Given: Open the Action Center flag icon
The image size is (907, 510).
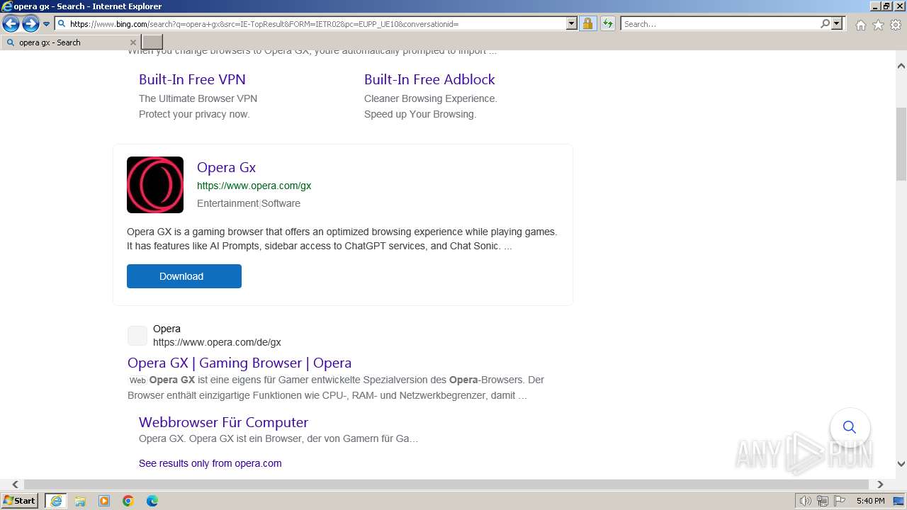Looking at the screenshot, I should (838, 501).
